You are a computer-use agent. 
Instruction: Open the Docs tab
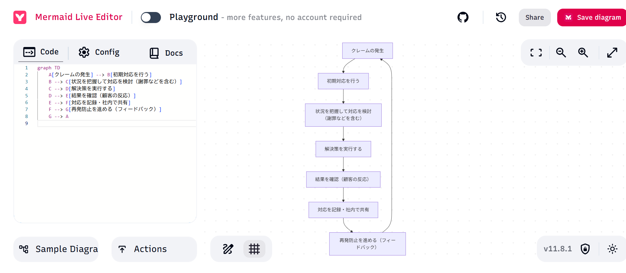click(x=166, y=53)
